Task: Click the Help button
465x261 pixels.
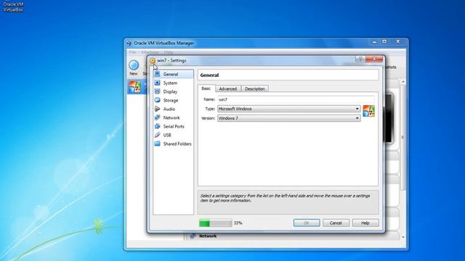Action: point(365,223)
